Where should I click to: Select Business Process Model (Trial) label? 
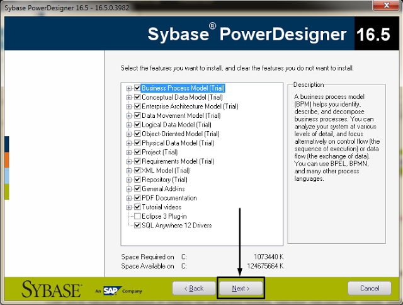pos(183,88)
